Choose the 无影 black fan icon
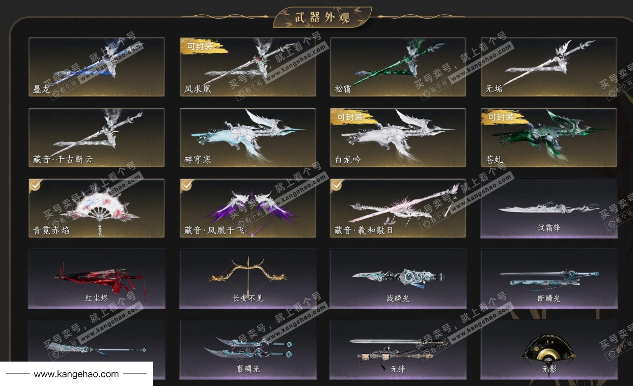The width and height of the screenshot is (633, 386). 549,348
